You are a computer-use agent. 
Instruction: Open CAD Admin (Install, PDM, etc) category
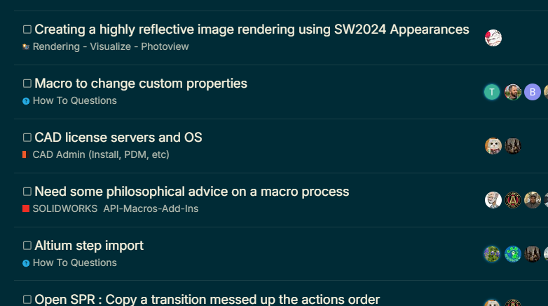coord(101,154)
